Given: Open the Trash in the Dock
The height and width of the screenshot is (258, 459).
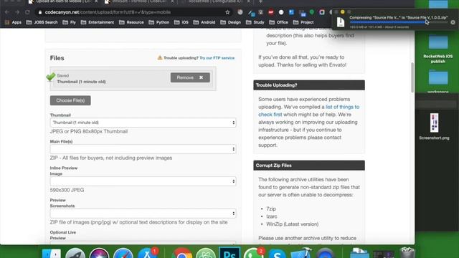Looking at the screenshot, I should click(407, 253).
